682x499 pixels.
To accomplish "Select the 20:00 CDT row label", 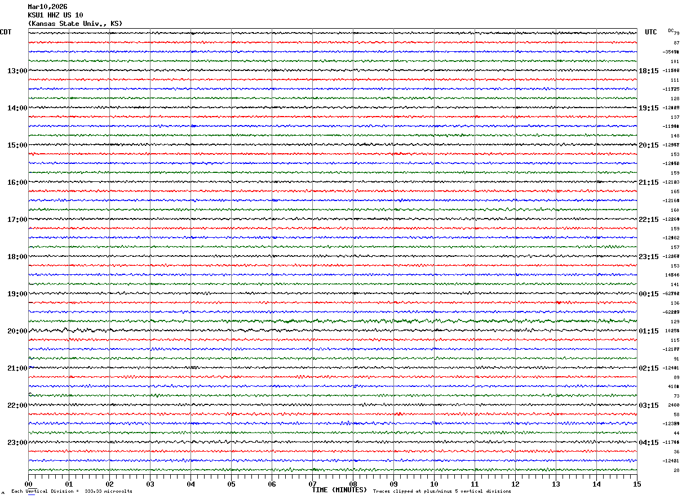I will click(17, 331).
